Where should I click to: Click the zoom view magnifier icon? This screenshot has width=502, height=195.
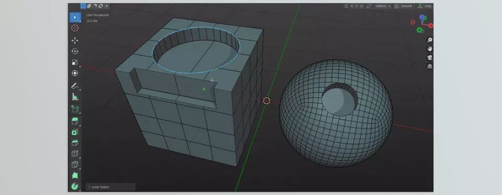click(x=430, y=40)
